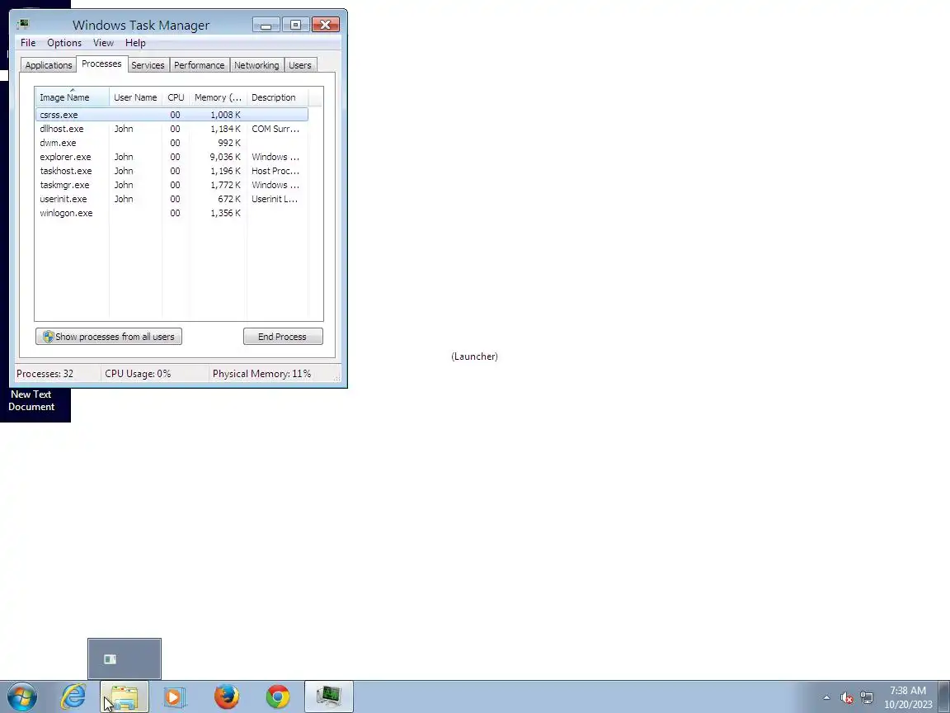Select the explorer.exe process row
950x713 pixels.
[x=172, y=157]
